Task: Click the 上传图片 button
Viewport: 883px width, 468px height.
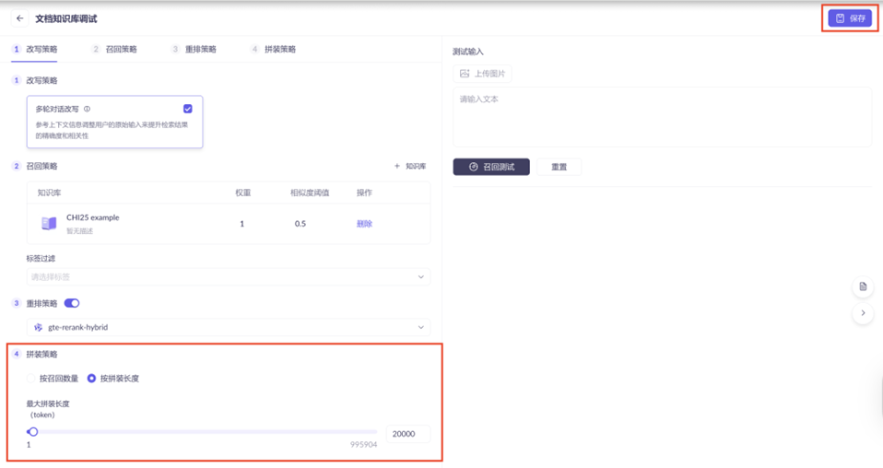Action: 483,74
